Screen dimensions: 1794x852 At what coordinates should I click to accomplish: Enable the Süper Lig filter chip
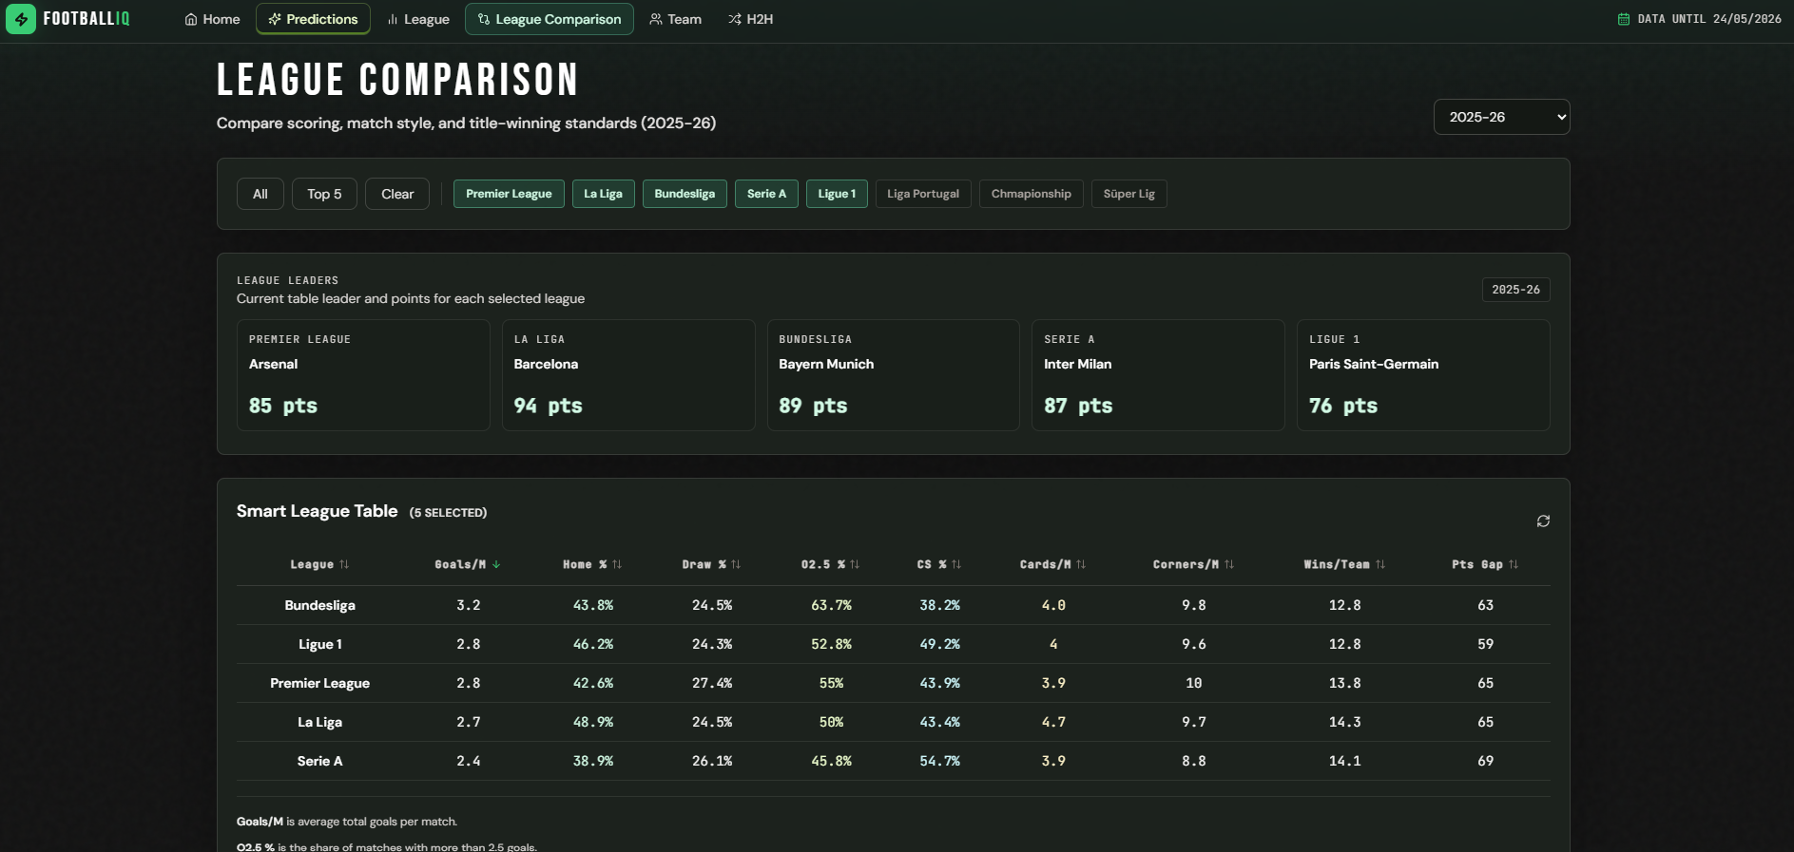click(x=1129, y=194)
